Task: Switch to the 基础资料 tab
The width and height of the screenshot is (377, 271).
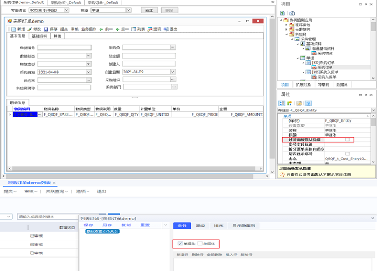Action: pyautogui.click(x=39, y=37)
